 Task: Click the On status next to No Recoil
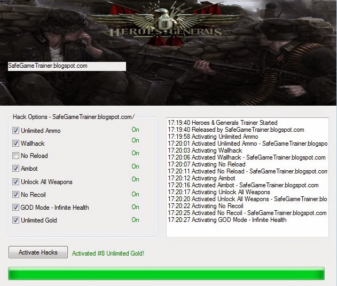(136, 194)
